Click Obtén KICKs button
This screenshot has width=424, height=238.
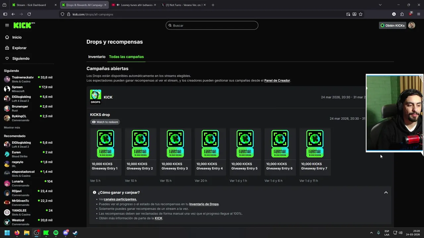pos(393,25)
